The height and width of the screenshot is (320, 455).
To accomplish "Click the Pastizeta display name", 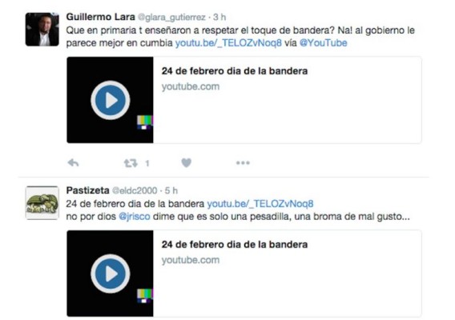I will point(87,190).
